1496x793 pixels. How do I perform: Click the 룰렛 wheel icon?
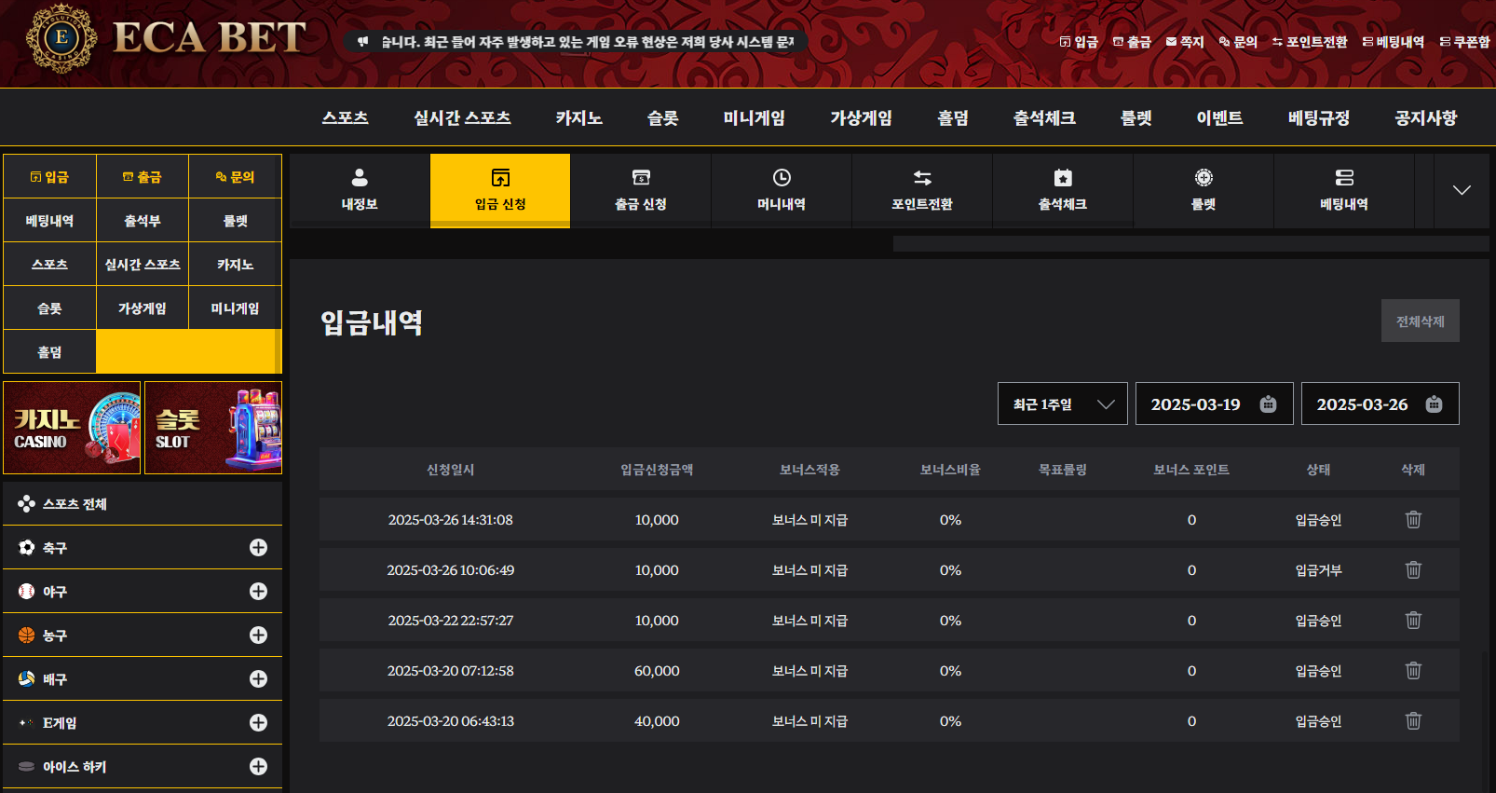click(x=1204, y=178)
